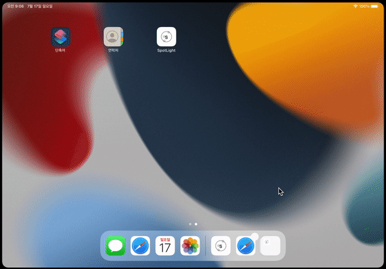Tap the Wi-Fi status icon
Image resolution: width=386 pixels, height=269 pixels.
click(x=356, y=6)
